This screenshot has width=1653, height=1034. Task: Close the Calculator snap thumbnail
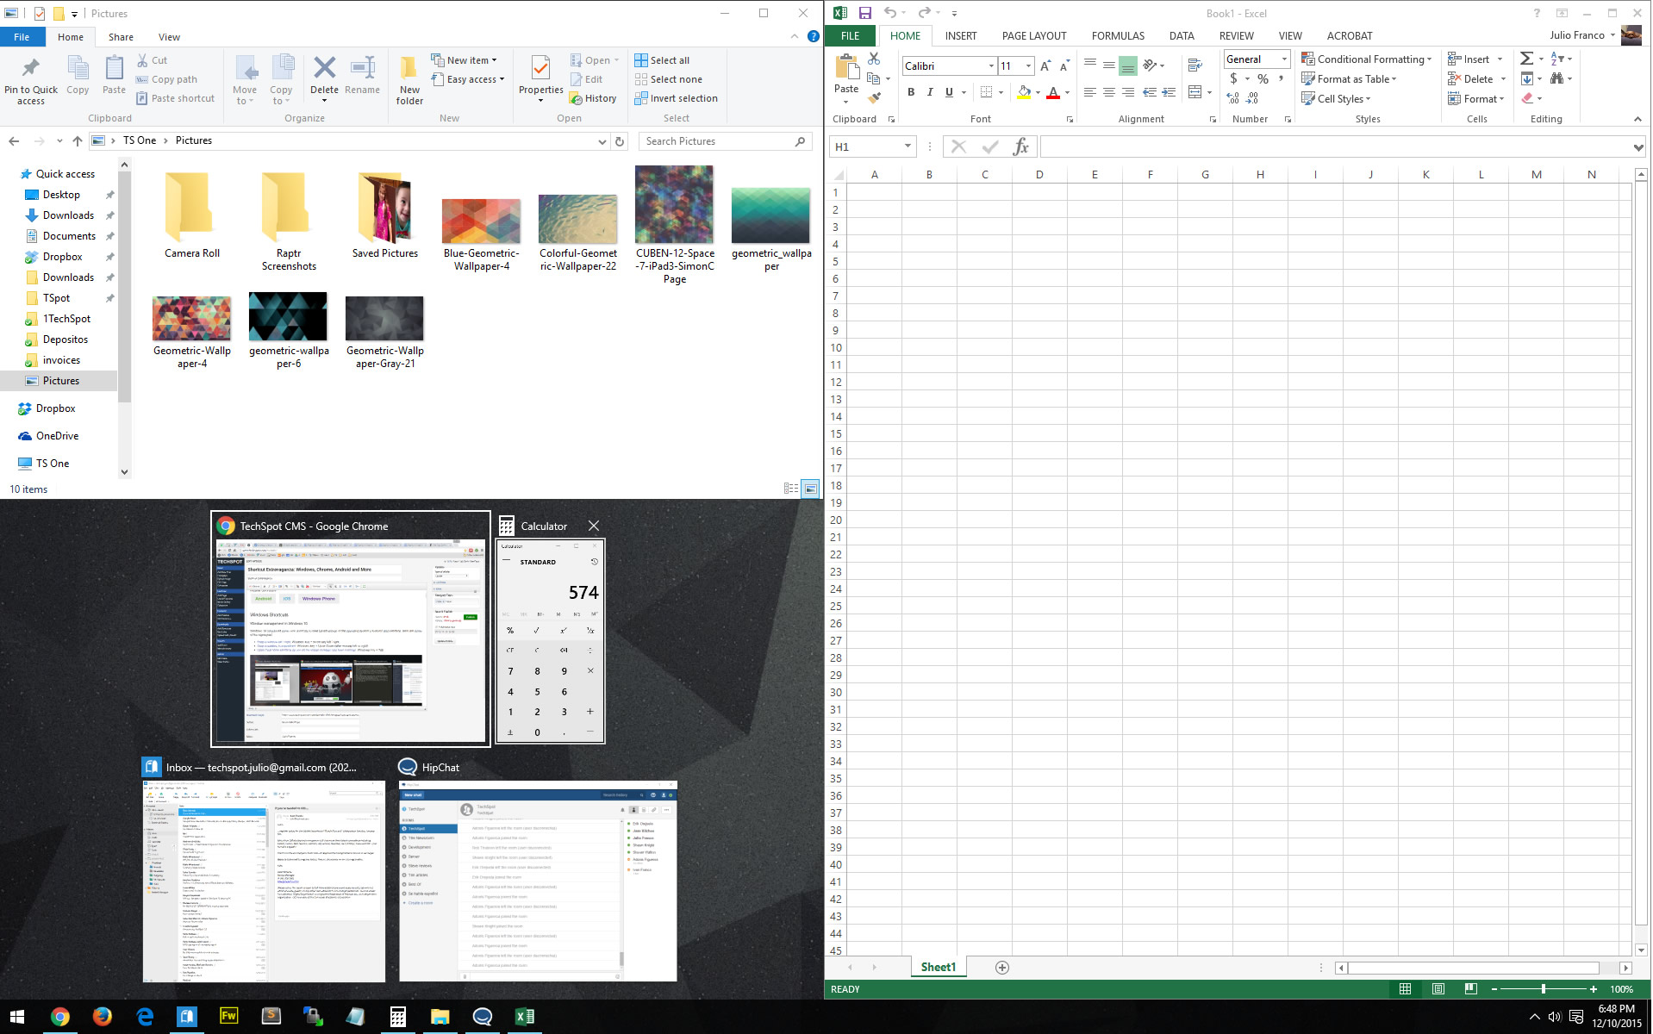tap(593, 526)
